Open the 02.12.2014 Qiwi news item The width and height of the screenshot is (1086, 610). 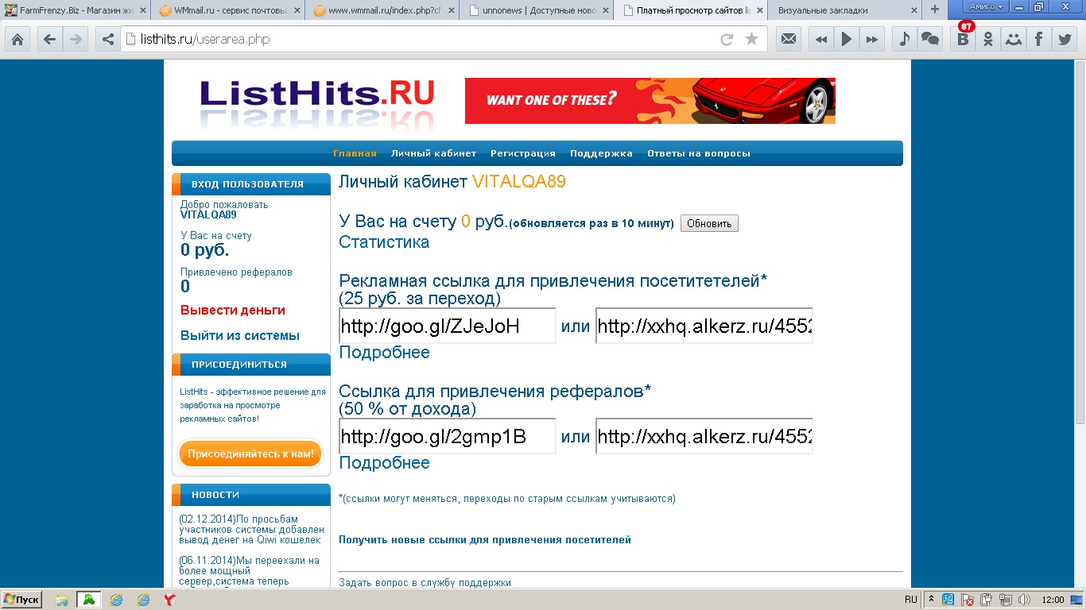tap(252, 530)
